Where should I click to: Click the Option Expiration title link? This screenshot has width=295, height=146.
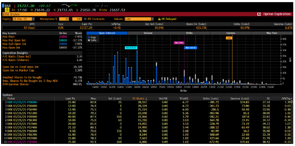coord(276,14)
